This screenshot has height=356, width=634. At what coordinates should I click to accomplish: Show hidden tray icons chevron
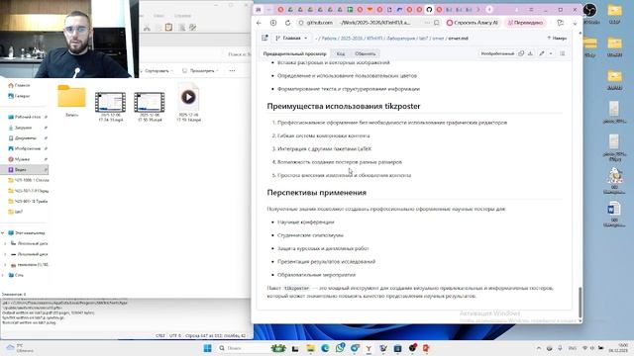[x=539, y=348]
